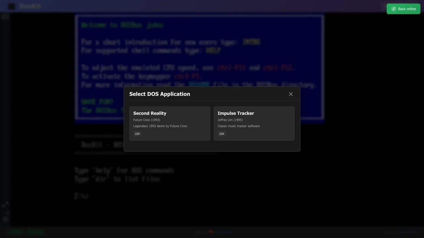Click the heart icon in the footer credits
Viewport: 424px width, 238px height.
pyautogui.click(x=211, y=232)
